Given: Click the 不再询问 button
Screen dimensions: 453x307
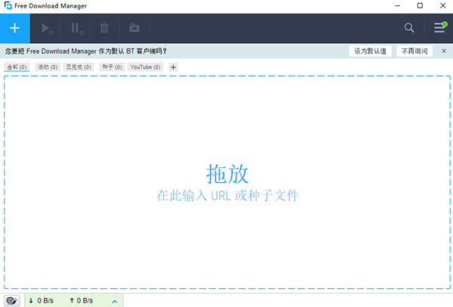Looking at the screenshot, I should (x=414, y=51).
